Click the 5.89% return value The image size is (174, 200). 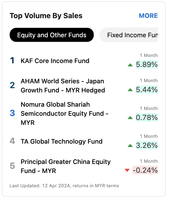point(147,64)
